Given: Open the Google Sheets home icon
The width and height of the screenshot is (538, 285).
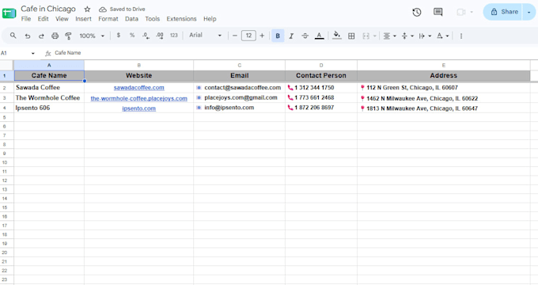Looking at the screenshot, I should pyautogui.click(x=9, y=13).
